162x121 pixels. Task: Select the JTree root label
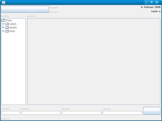tap(8, 20)
